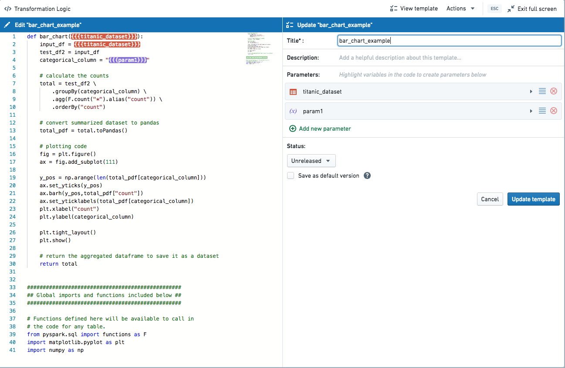
Task: Click View template
Action: tap(414, 9)
